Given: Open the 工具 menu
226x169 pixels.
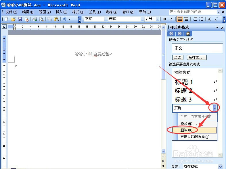Looking at the screenshot, I should (95, 12).
